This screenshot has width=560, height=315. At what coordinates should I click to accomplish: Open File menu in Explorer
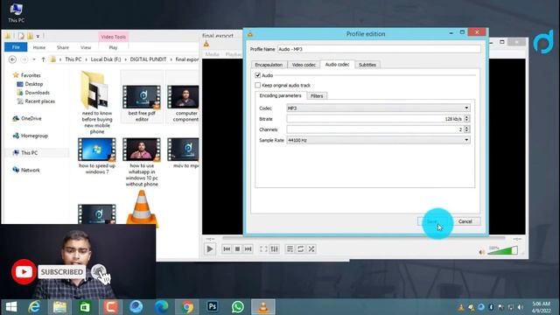16,47
